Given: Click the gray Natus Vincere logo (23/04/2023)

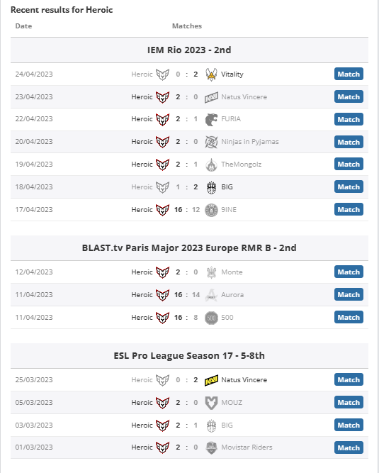Looking at the screenshot, I should click(x=211, y=97).
